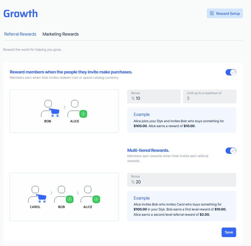This screenshot has height=246, width=251.
Task: Toggle off purchase referral rewards switch
Action: pos(231,72)
